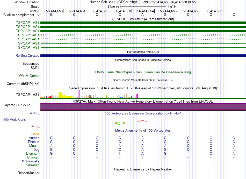Select the Rhesus species label

tap(34, 142)
